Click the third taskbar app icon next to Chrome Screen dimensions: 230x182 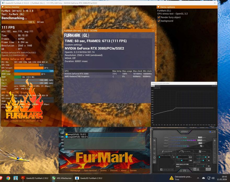click(15, 178)
